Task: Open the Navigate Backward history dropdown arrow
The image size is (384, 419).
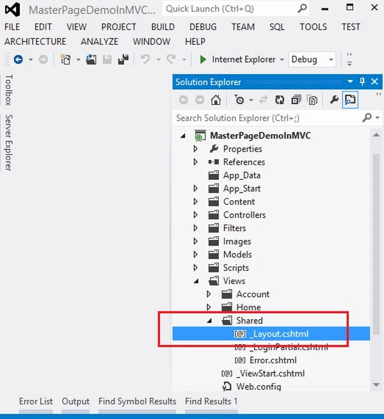Action: (31, 59)
